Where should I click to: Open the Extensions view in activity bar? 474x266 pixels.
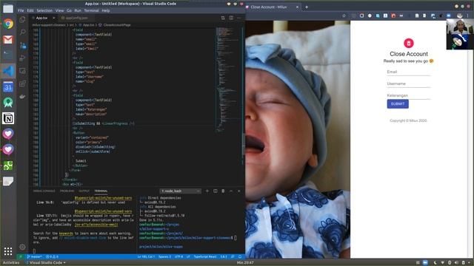coord(22,83)
